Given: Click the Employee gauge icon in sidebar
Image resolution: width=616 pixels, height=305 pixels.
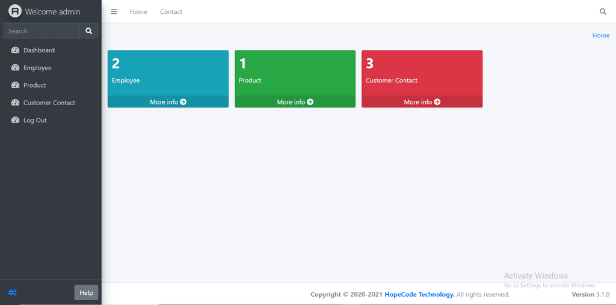Looking at the screenshot, I should (15, 68).
